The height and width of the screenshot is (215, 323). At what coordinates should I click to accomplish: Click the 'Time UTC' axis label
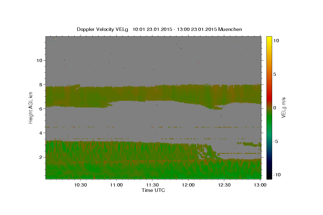pos(153,190)
